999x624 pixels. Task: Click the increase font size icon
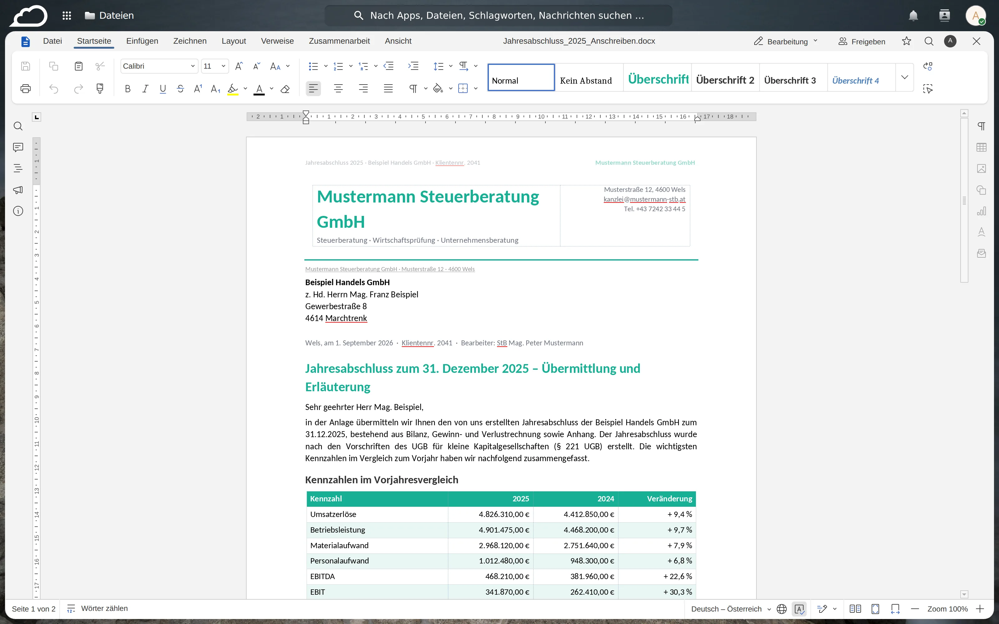239,66
